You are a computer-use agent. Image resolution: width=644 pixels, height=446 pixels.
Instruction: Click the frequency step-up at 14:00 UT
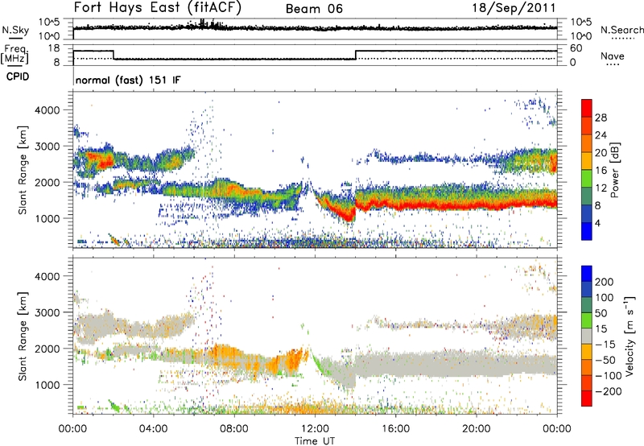[356, 55]
